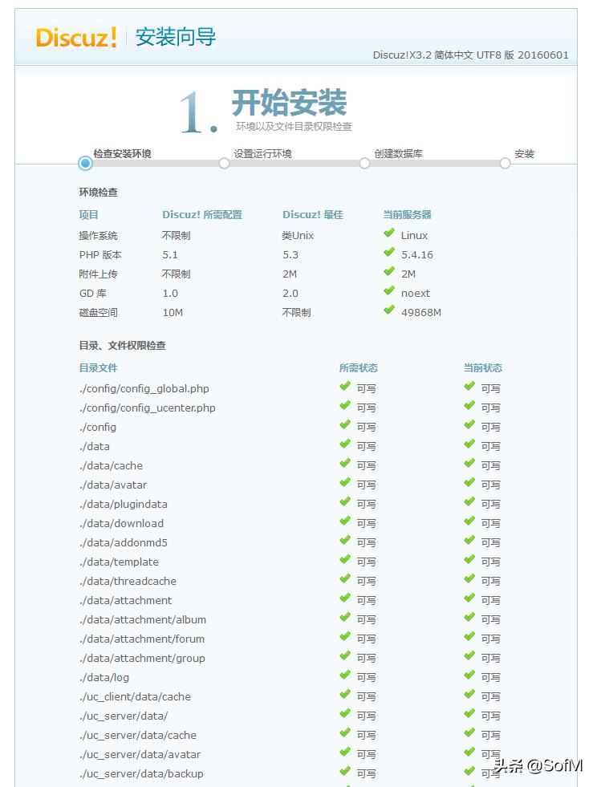Click the 磁盘空间 row label
This screenshot has width=597, height=787.
coord(99,312)
